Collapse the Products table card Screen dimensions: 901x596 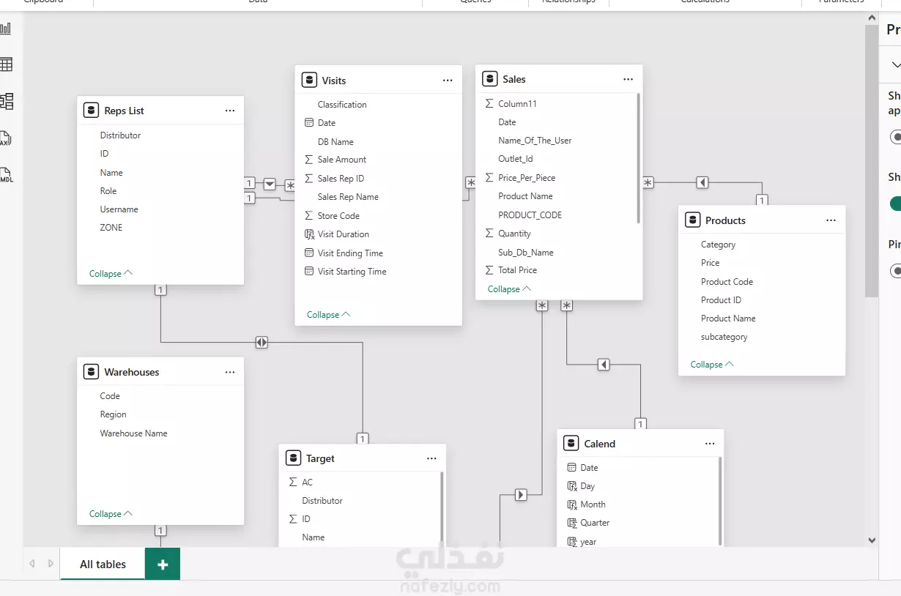712,365
